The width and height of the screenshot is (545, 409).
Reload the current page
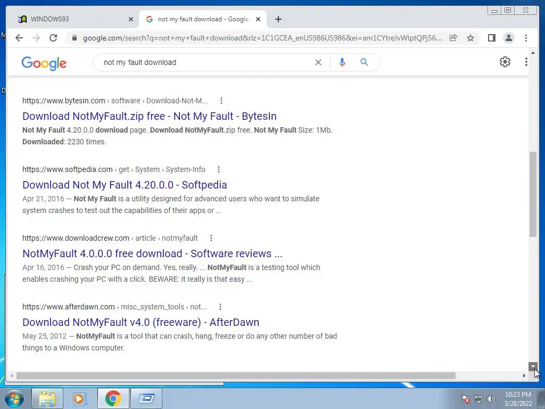tap(53, 38)
